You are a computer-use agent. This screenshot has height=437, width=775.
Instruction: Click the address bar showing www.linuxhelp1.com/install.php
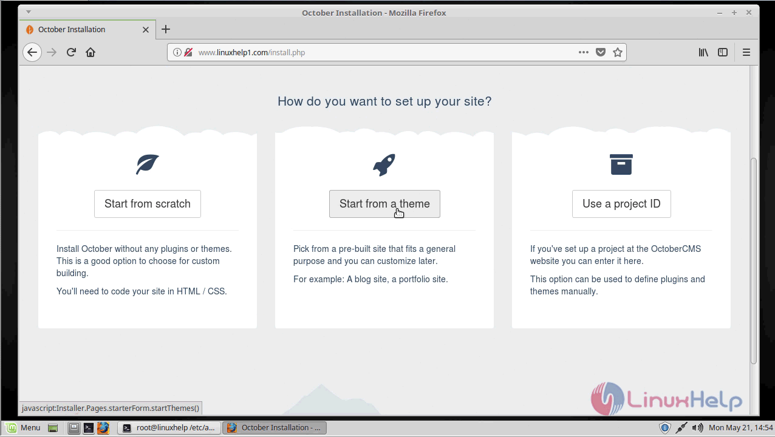click(x=397, y=52)
